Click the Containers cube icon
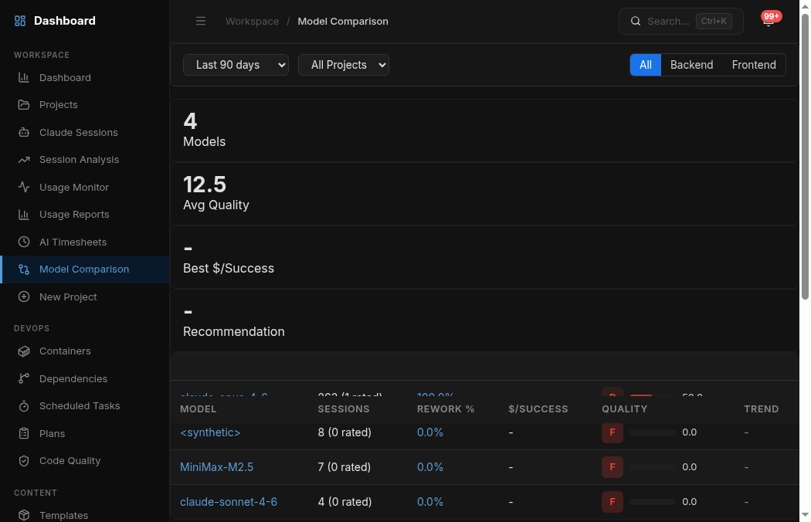 (24, 351)
